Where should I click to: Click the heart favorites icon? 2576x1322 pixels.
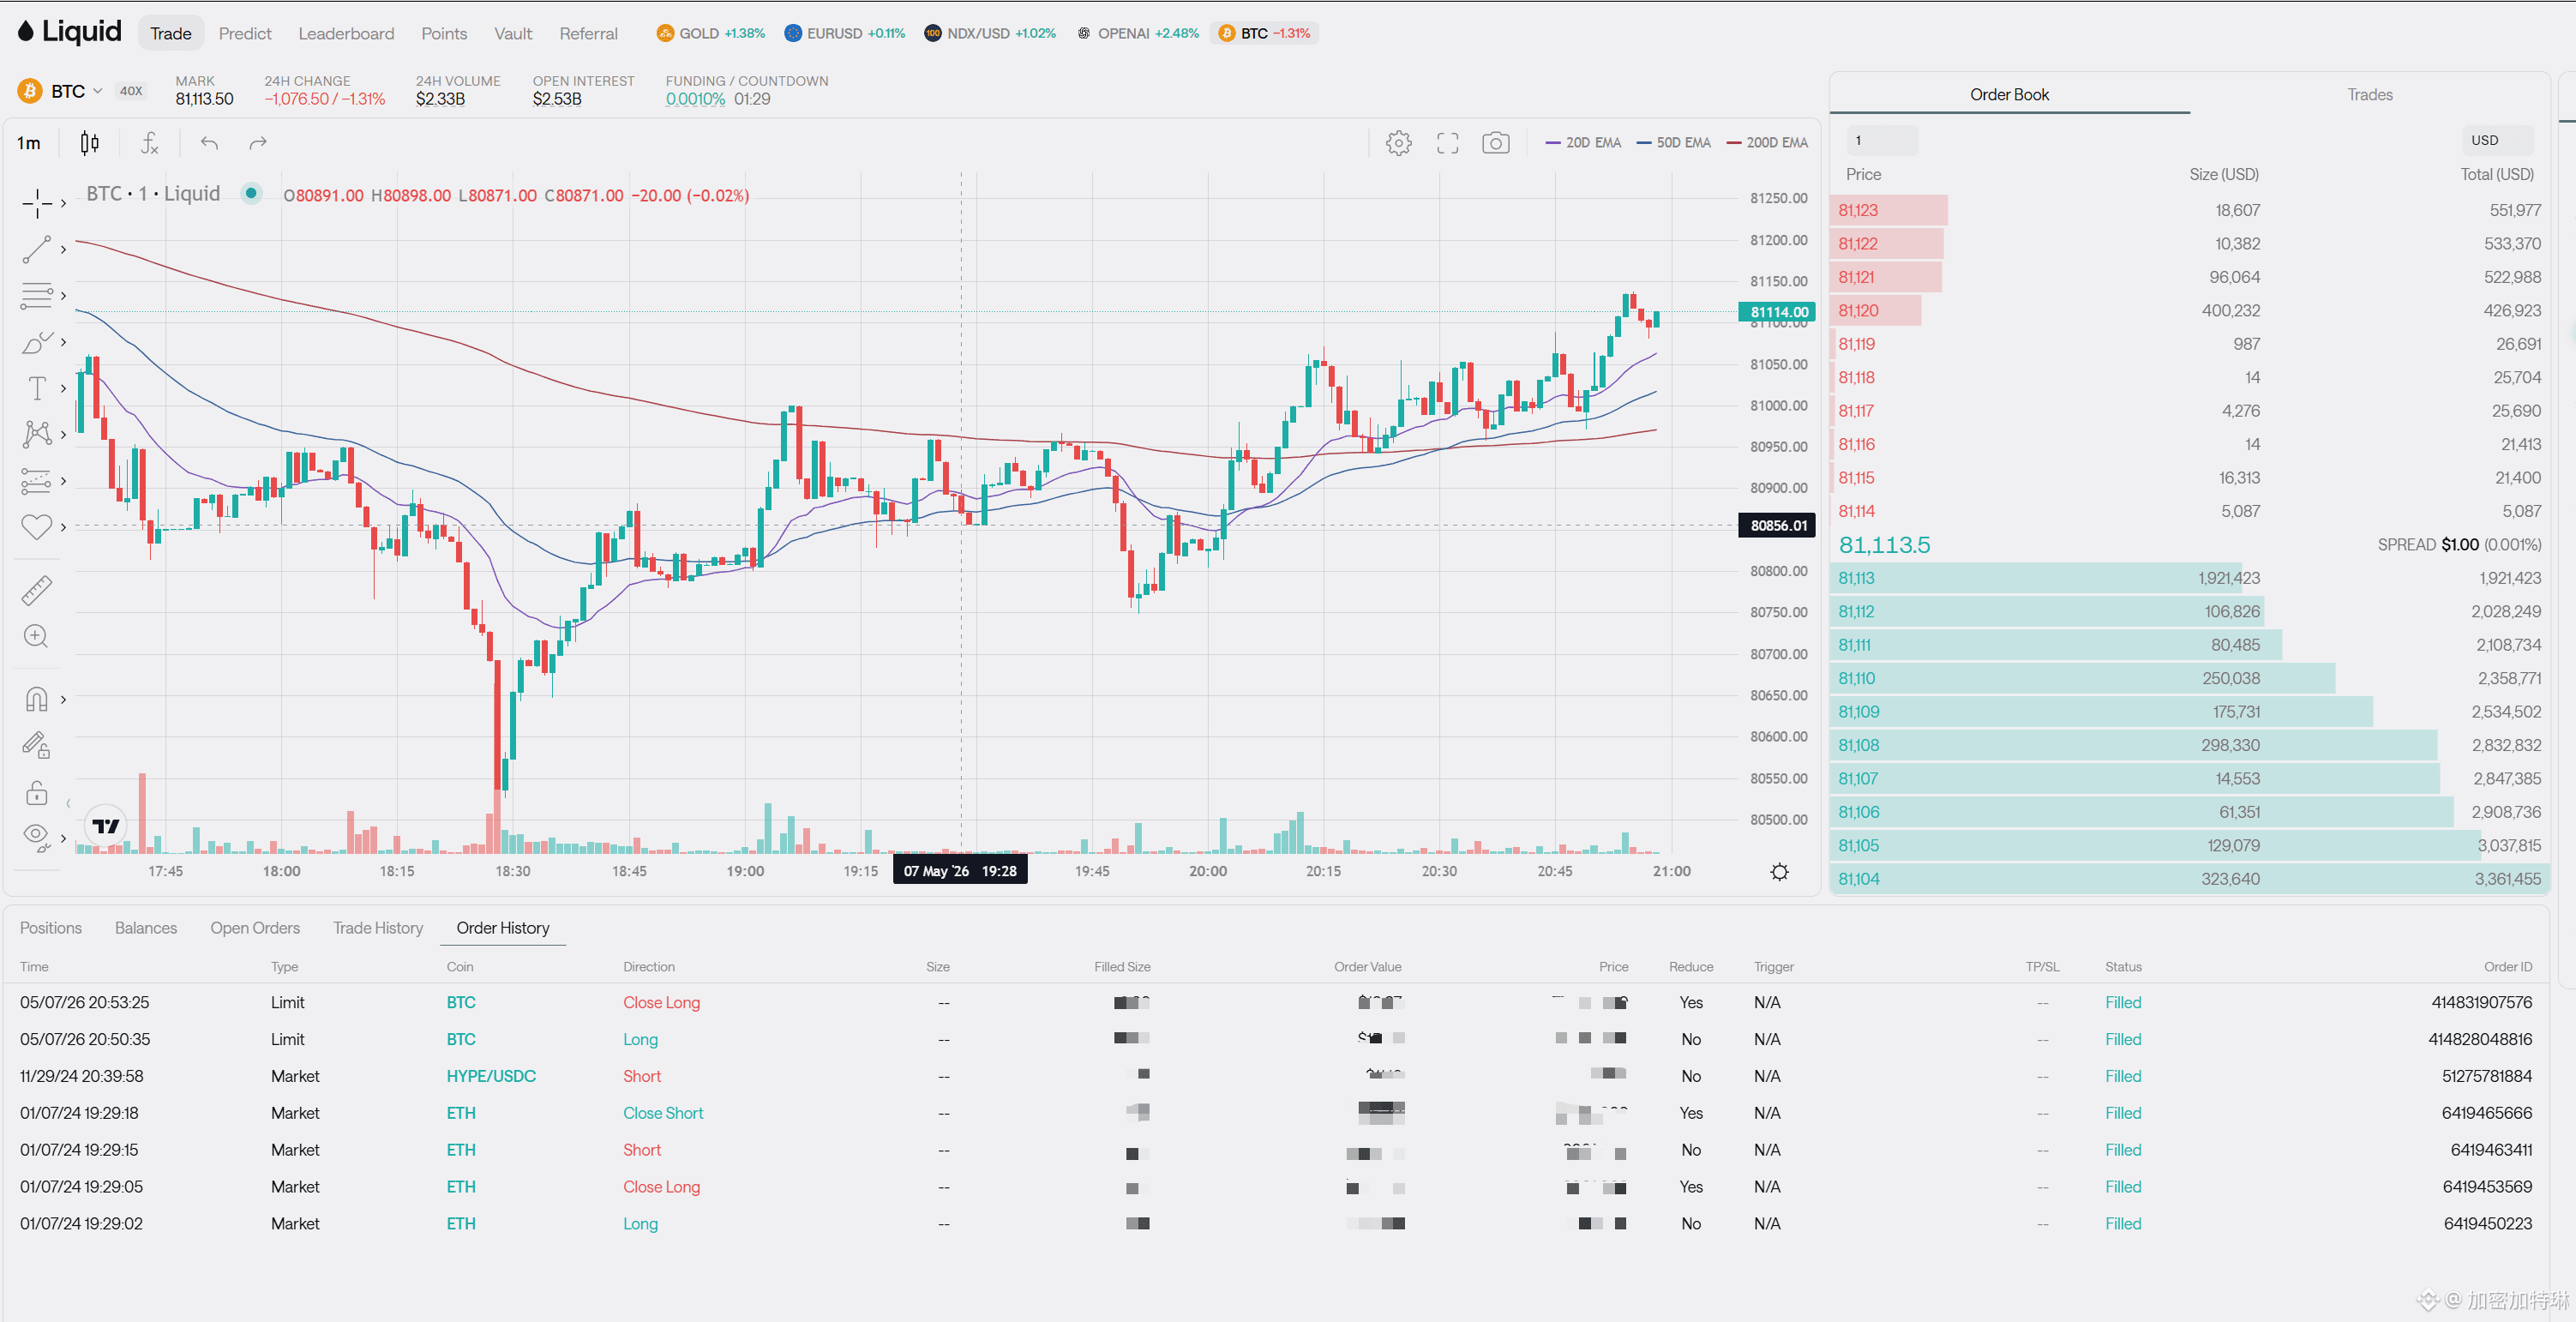37,527
